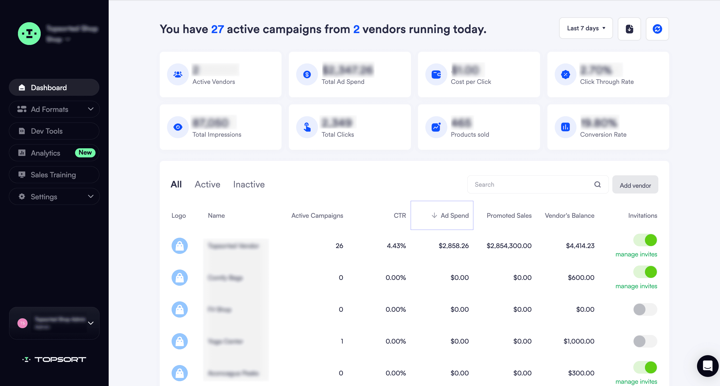
Task: Enable invitations toggle for third vendor row
Action: pos(645,309)
